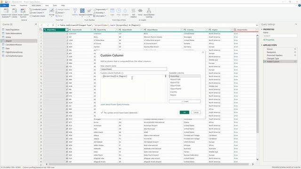Click the Insert column button
Screen dimensions: 301x169
click(185, 101)
